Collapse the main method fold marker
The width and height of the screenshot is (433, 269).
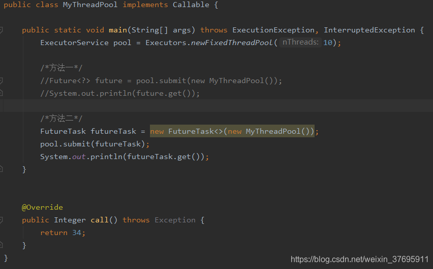(1, 30)
